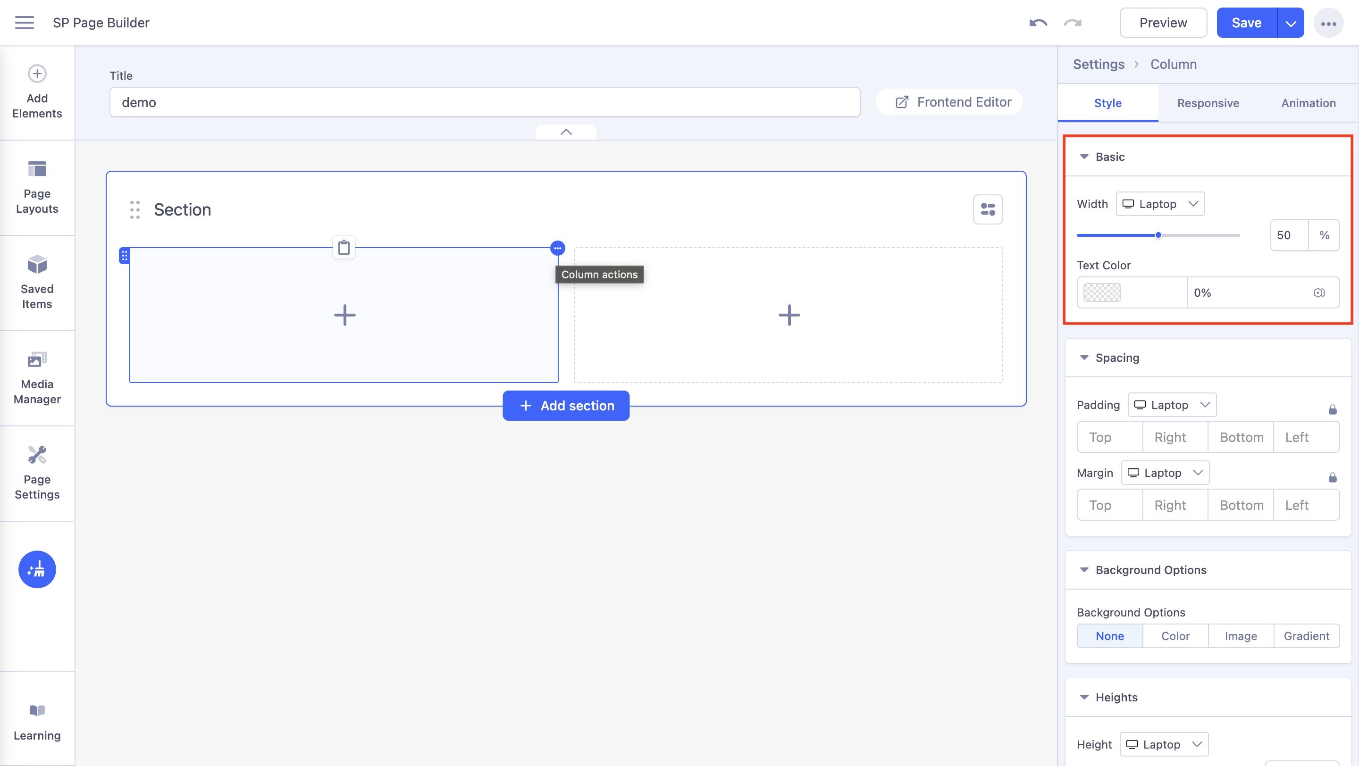The width and height of the screenshot is (1359, 766).
Task: Click the blue broom cleanup button
Action: (x=37, y=569)
